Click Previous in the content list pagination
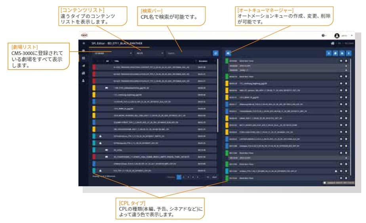 point(171,177)
